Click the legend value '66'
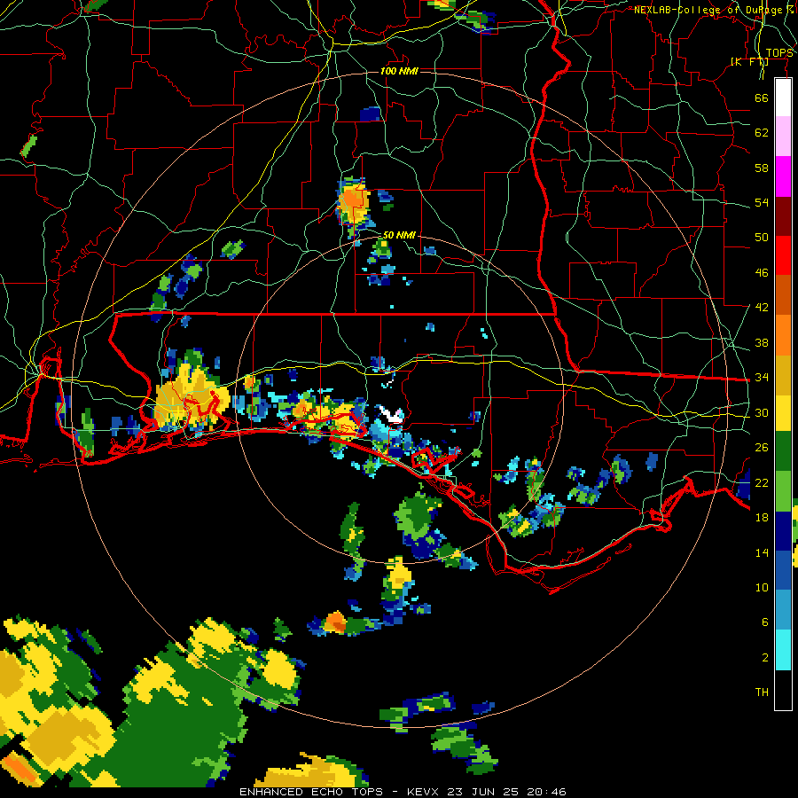 (762, 98)
